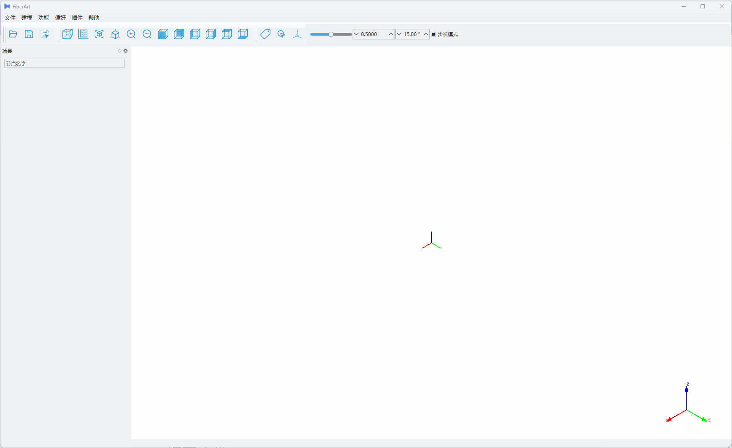
Task: Open the 建模 menu
Action: [x=27, y=18]
